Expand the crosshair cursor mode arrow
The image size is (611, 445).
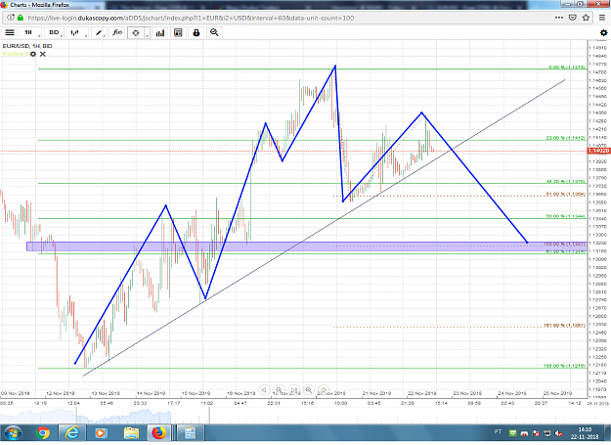coord(147,33)
